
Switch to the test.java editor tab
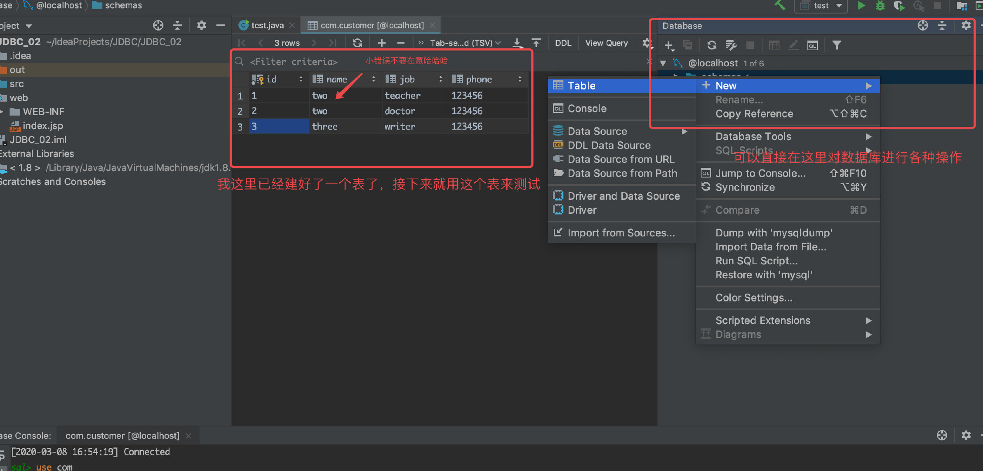click(x=266, y=25)
